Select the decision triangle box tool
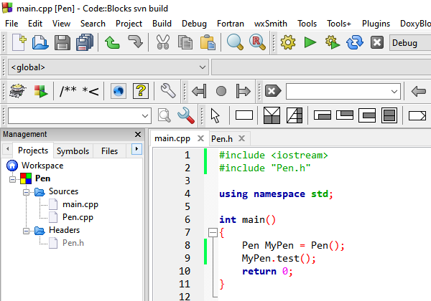This screenshot has height=301, width=431. pos(272,115)
